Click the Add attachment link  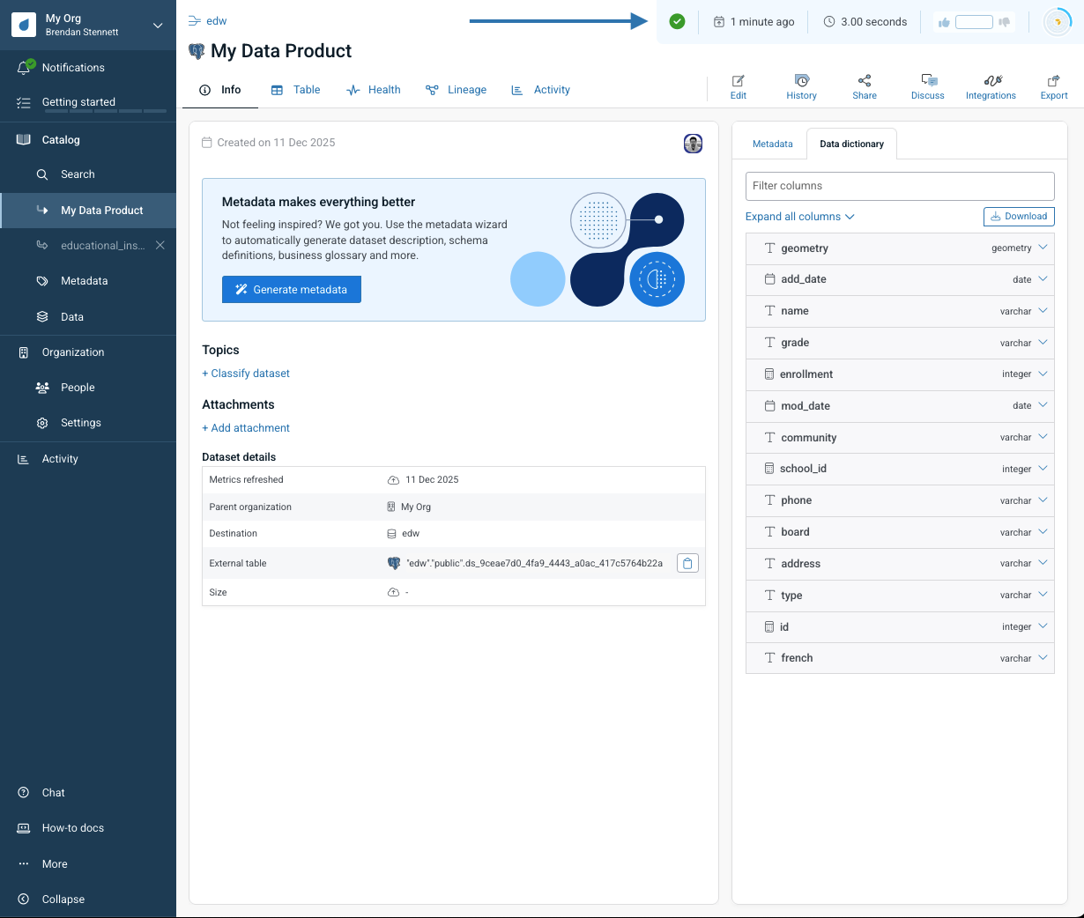click(246, 428)
